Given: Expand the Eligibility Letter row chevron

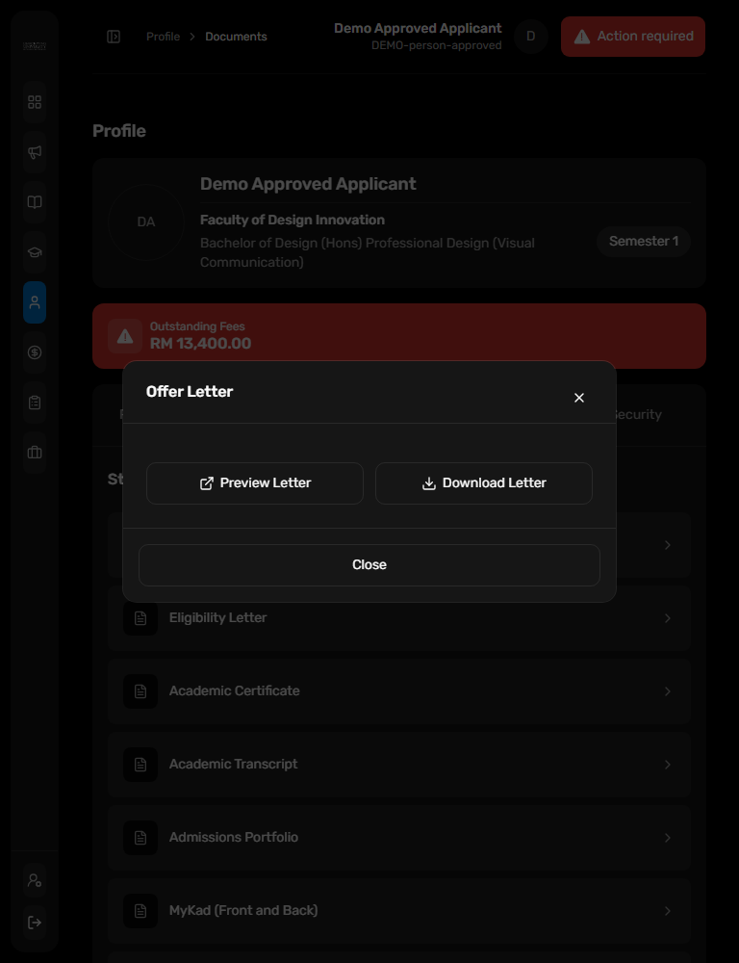Looking at the screenshot, I should (667, 618).
